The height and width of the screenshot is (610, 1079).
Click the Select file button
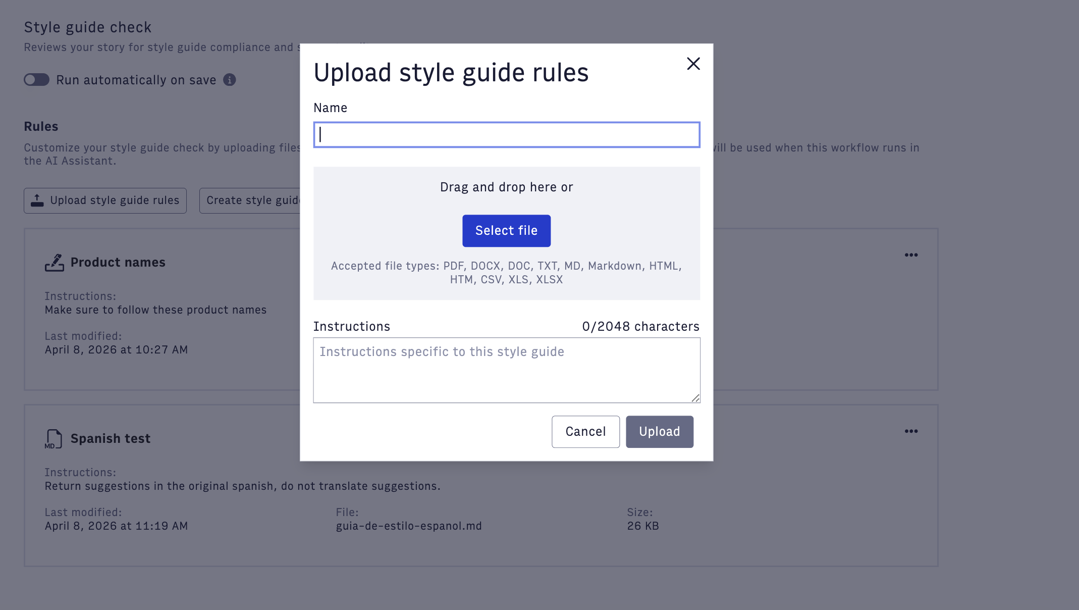coord(506,231)
